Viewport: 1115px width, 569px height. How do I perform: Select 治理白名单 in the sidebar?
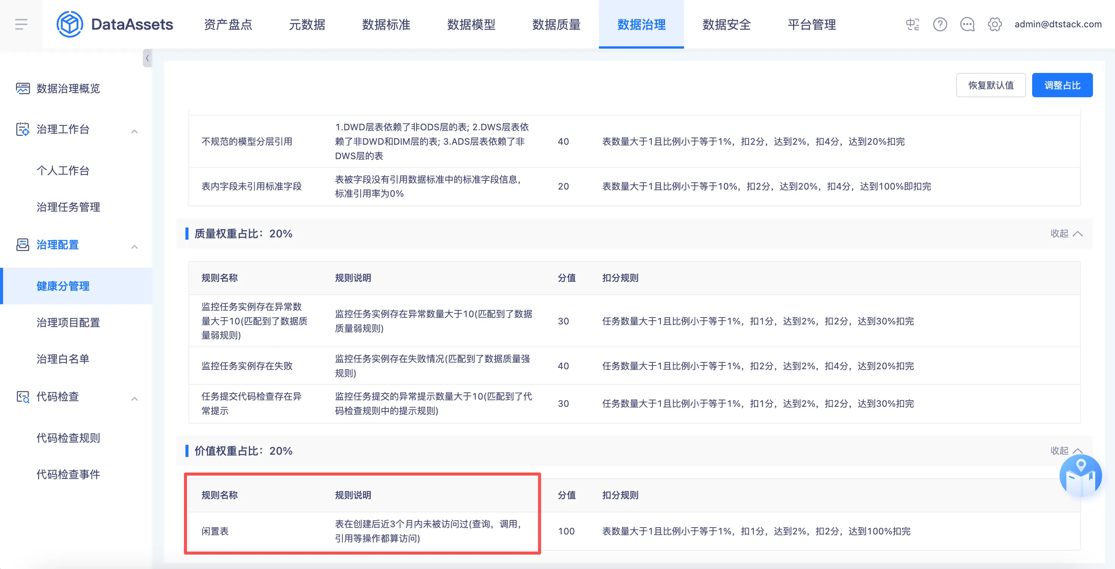click(63, 359)
